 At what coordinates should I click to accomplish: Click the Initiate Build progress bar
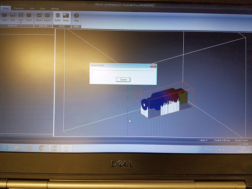pos(123,72)
